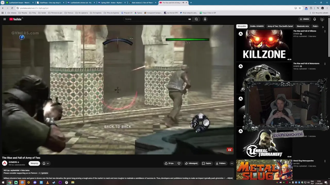The height and width of the screenshot is (185, 330).
Task: Open The Rise and Fall of Motorstorm title
Action: coord(306,63)
